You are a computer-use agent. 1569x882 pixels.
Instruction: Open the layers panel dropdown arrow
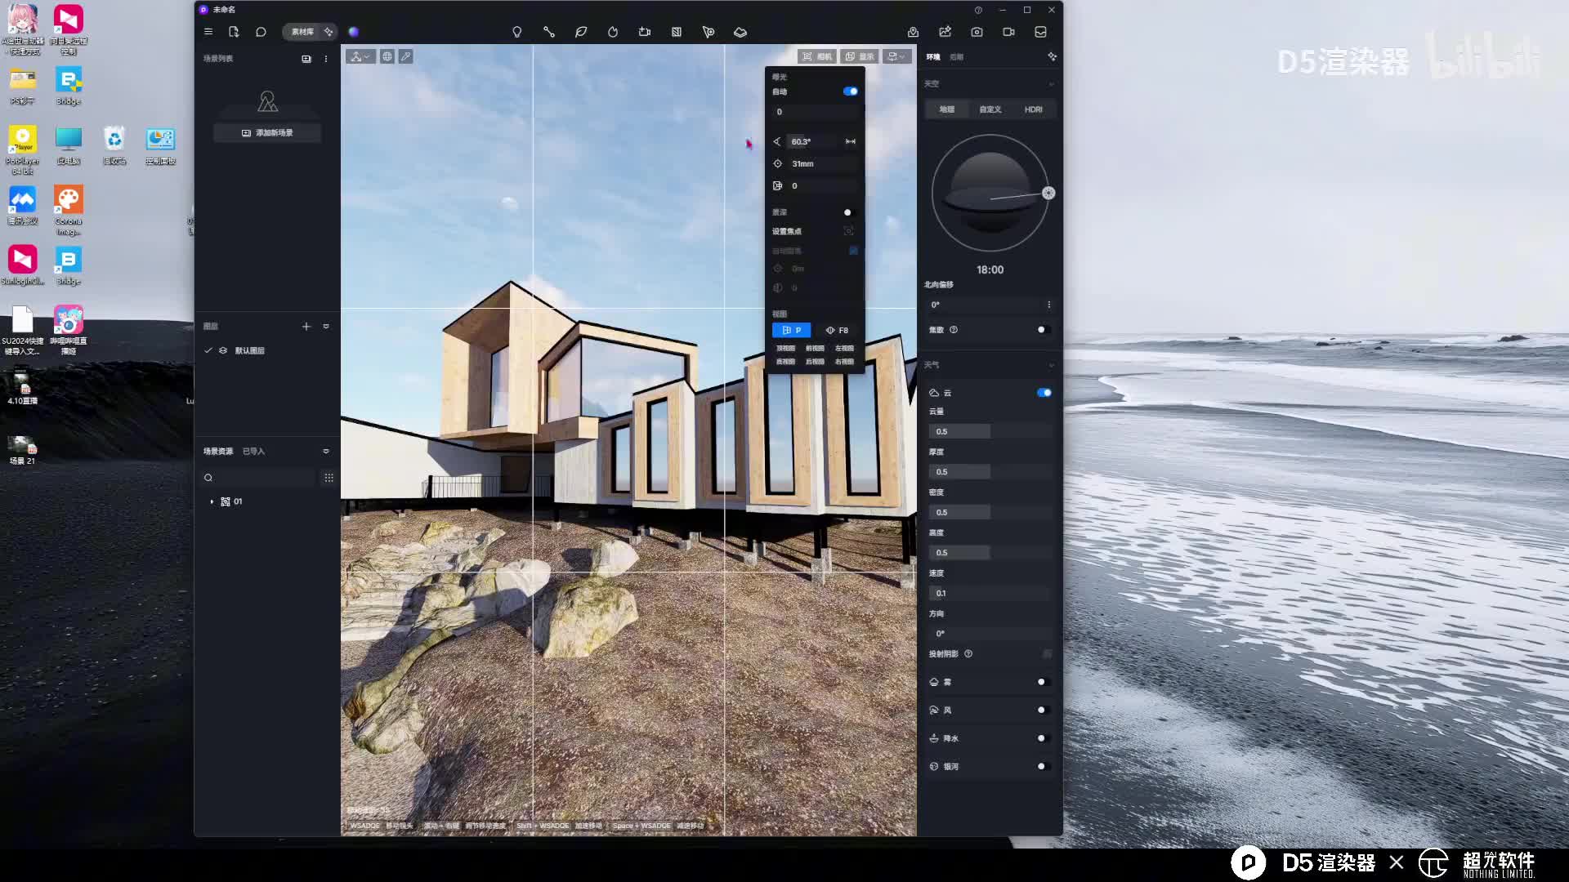tap(326, 327)
